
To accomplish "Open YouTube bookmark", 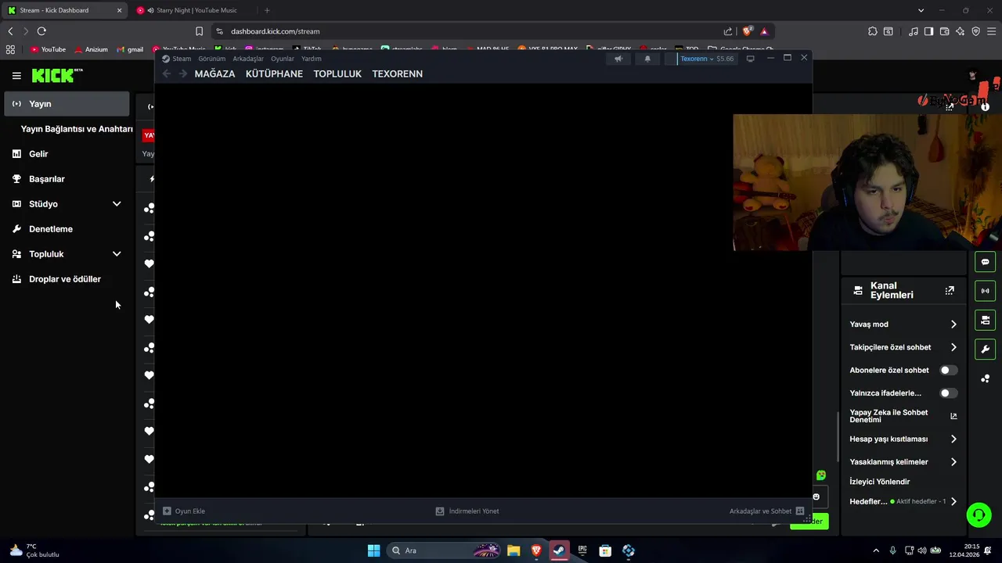I will (48, 49).
